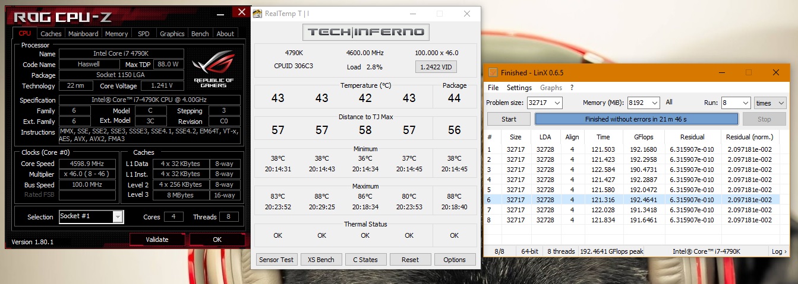
Task: Click the GFlops column header in LinX
Action: coord(642,137)
